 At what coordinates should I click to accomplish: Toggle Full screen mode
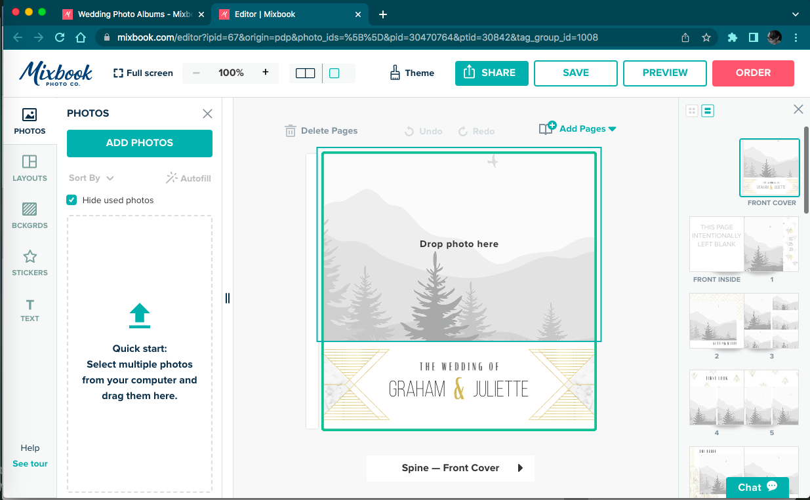[142, 73]
